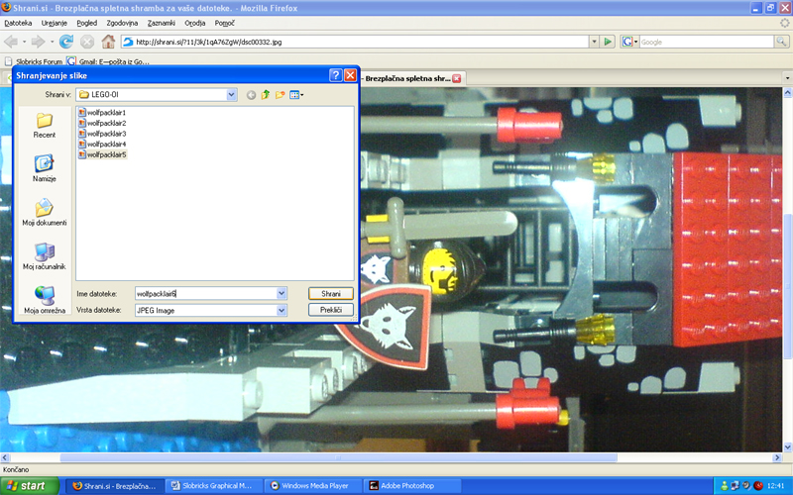Click the green Go arrow beside address bar
Image resolution: width=793 pixels, height=495 pixels.
[x=608, y=42]
